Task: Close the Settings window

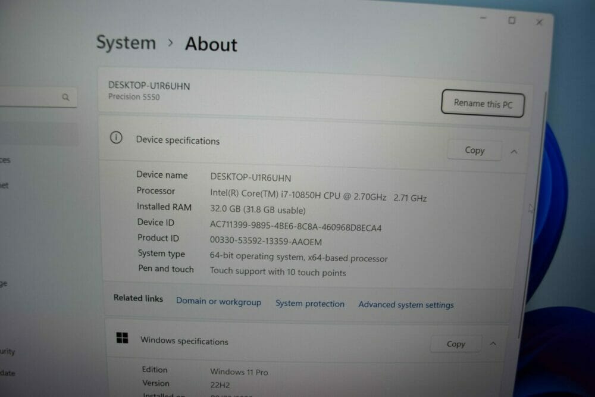Action: click(539, 22)
